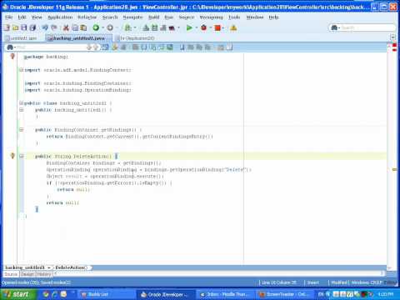The image size is (400, 300).
Task: Click Line/Column indicator in status bar
Action: click(x=279, y=282)
